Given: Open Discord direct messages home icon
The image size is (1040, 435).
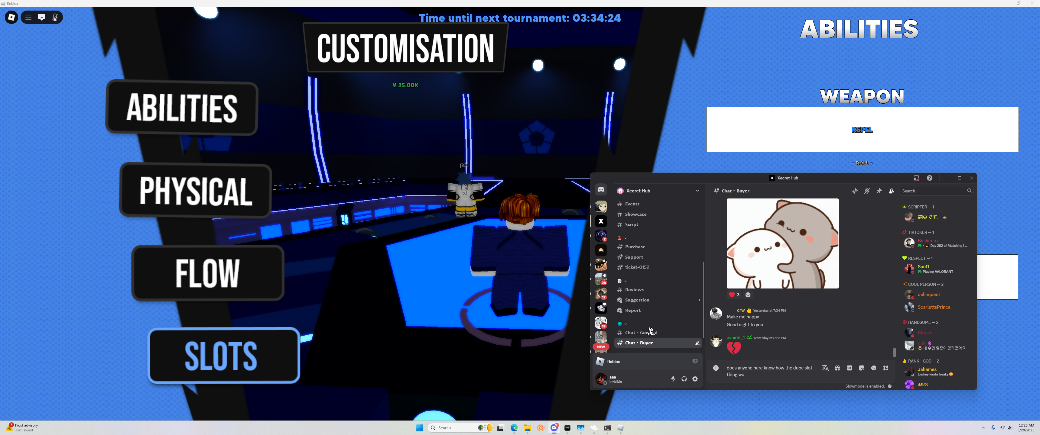Looking at the screenshot, I should point(601,190).
